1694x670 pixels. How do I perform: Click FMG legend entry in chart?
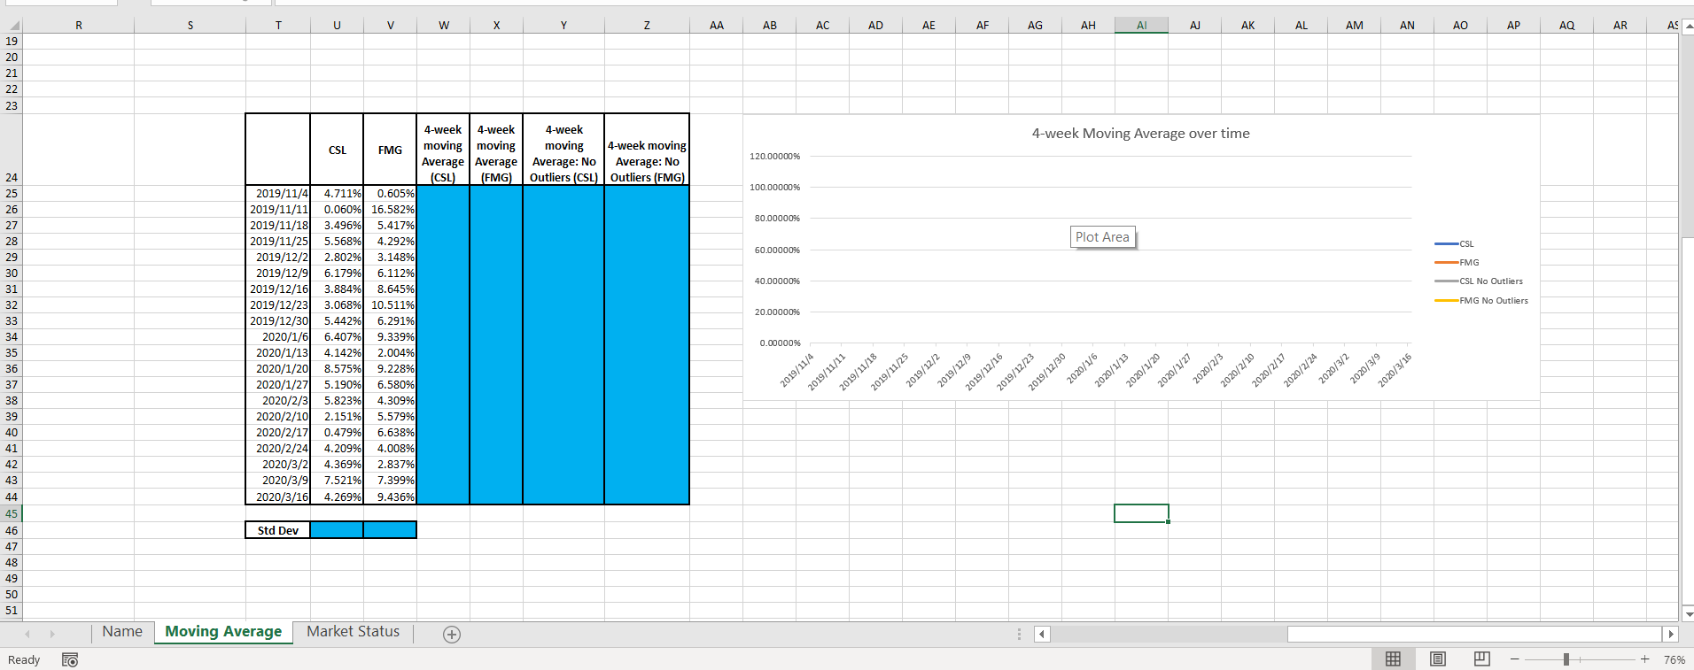tap(1457, 262)
